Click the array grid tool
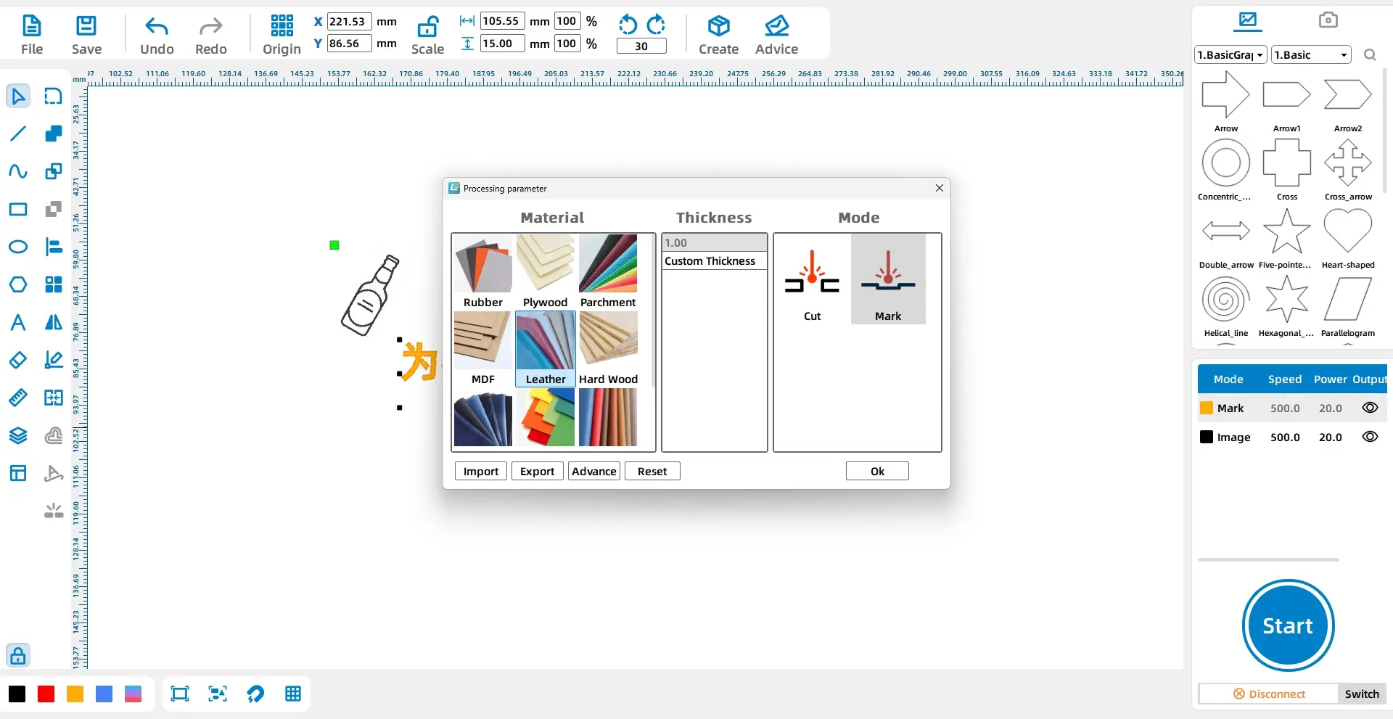Viewport: 1393px width, 719px height. 54,284
